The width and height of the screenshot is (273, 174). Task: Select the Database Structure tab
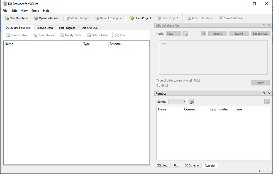[18, 28]
